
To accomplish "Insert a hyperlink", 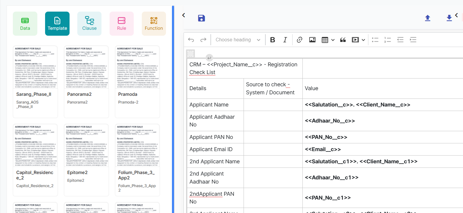I will [x=300, y=40].
